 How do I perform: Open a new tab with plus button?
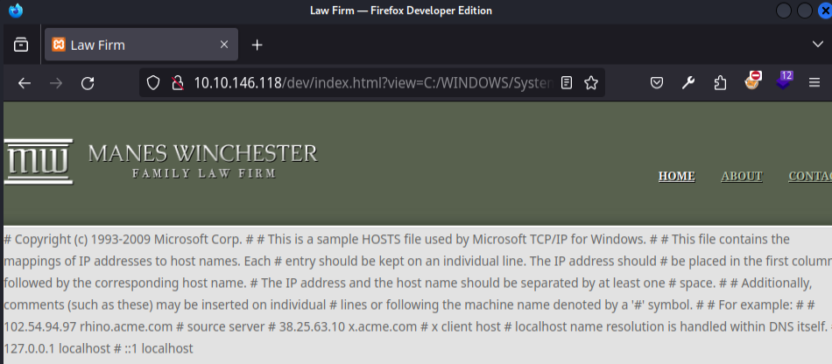tap(257, 45)
